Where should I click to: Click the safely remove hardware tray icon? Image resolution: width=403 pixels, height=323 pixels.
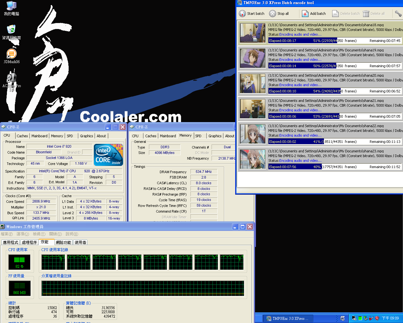click(366, 318)
